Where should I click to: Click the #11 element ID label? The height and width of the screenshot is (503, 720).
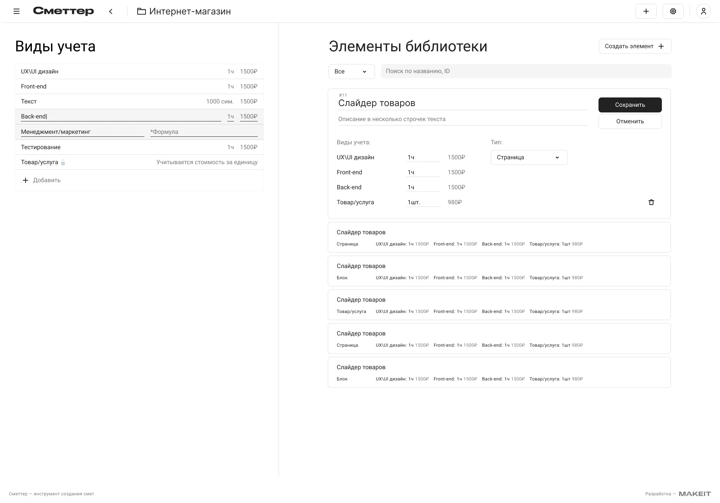click(343, 95)
